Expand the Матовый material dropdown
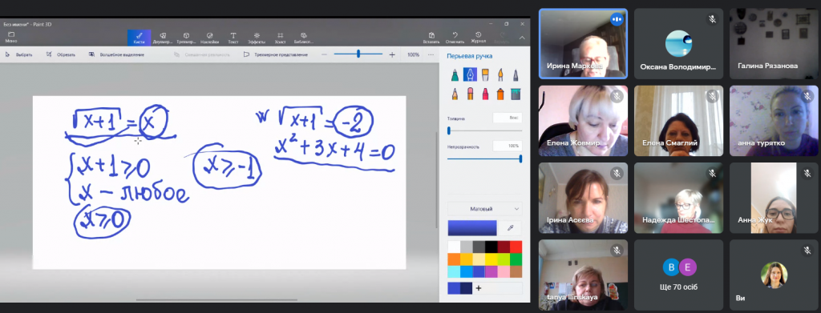This screenshot has height=313, width=821. tap(484, 209)
